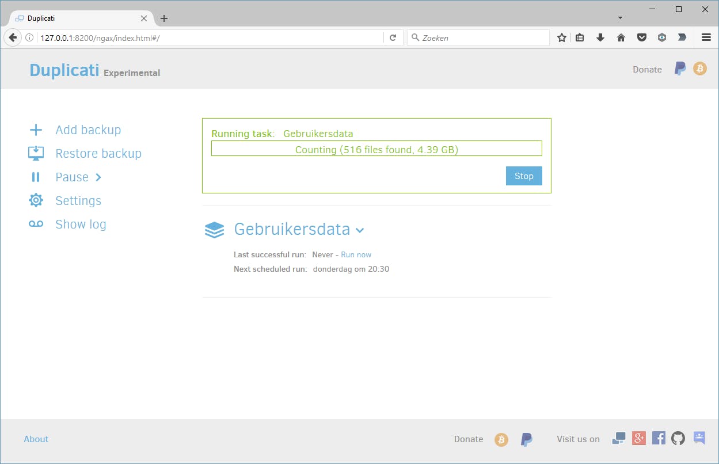Open Restore backup monitor icon
719x464 pixels.
coord(36,153)
